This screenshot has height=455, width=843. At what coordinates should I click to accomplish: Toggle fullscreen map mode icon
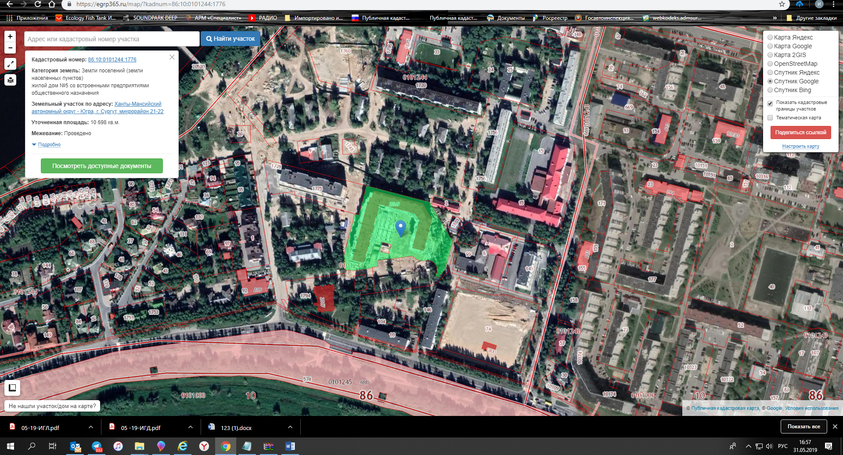[10, 64]
